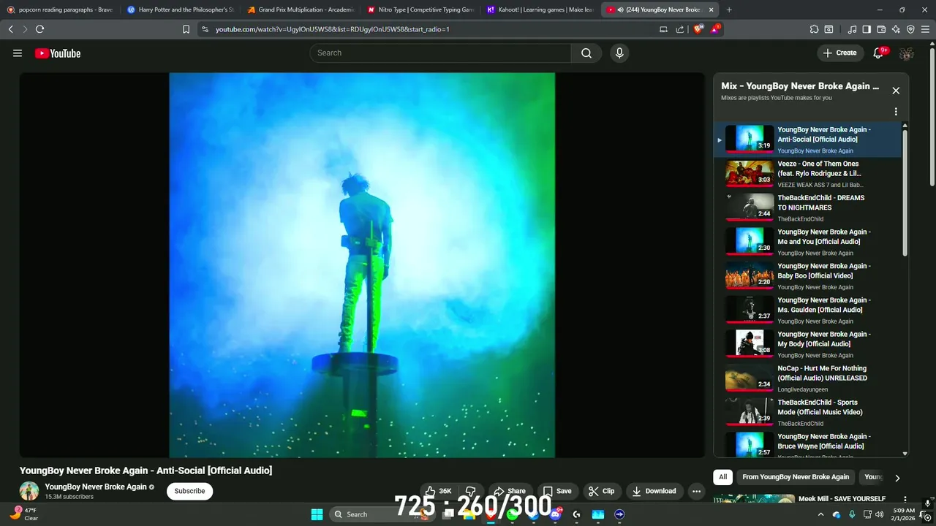Play Me and You [Official Audio]
This screenshot has width=936, height=526.
[x=808, y=241]
